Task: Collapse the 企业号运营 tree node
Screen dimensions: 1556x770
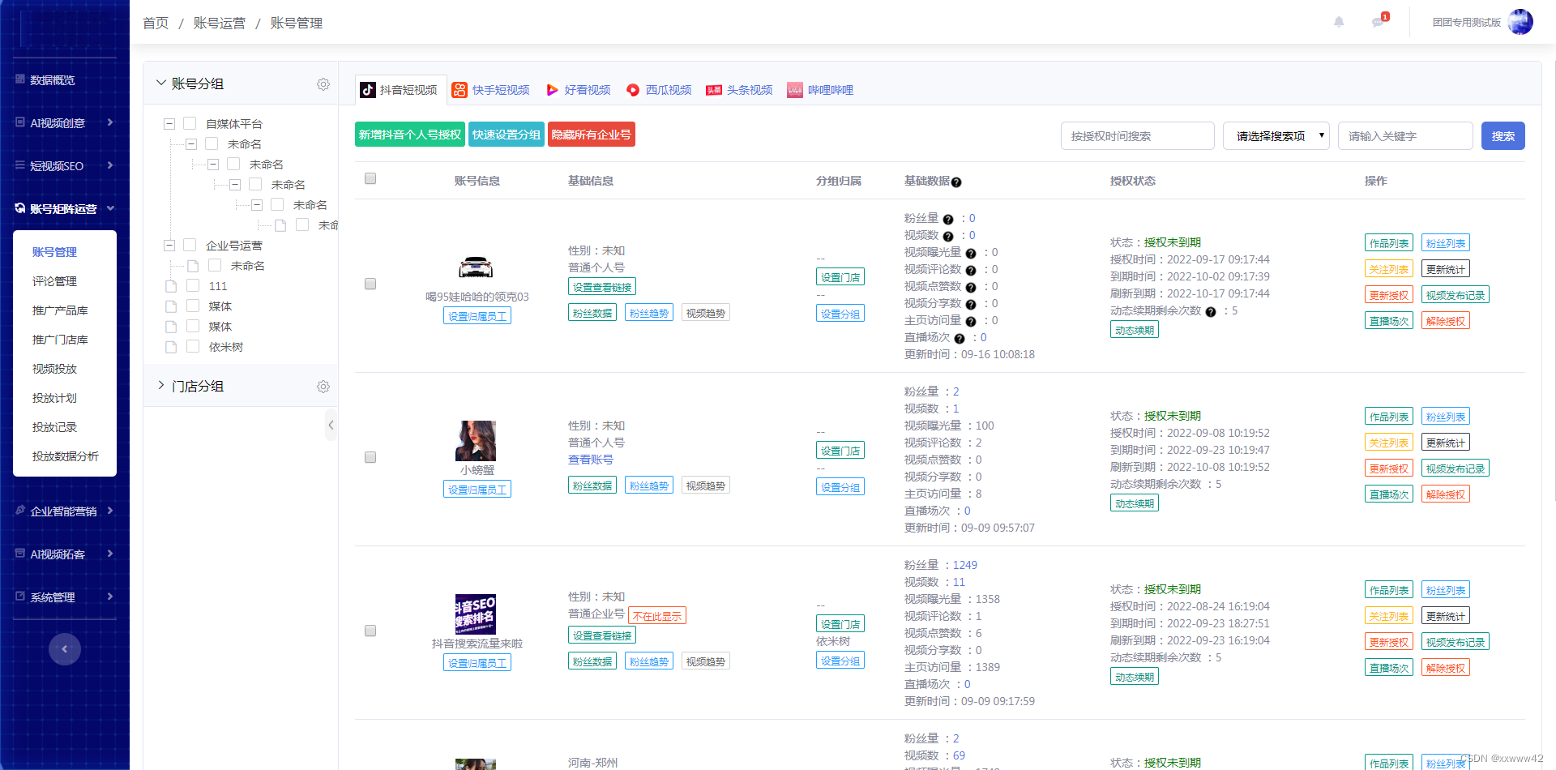Action: (169, 246)
